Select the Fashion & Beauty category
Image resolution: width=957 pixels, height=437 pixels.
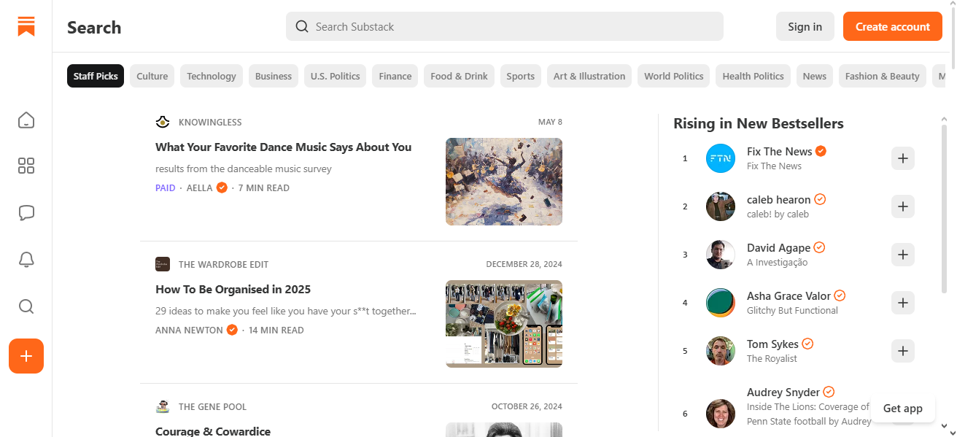883,76
